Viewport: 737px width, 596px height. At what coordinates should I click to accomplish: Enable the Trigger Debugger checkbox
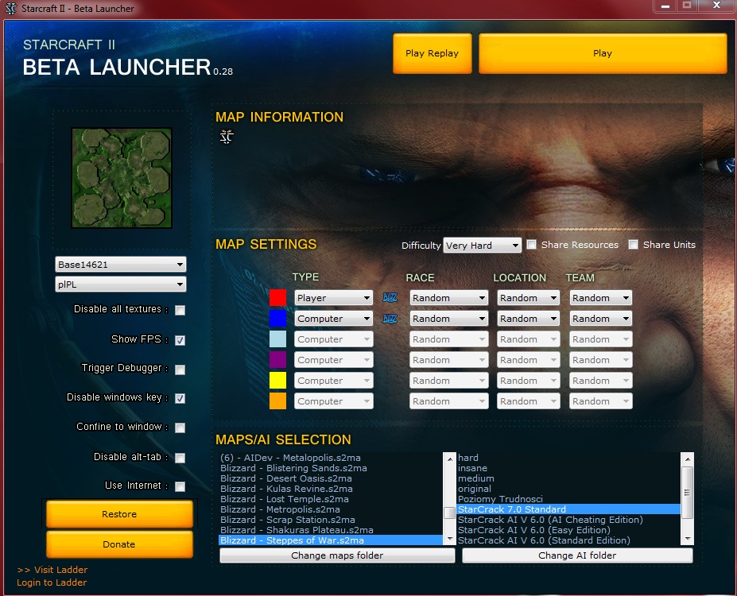[x=180, y=370]
